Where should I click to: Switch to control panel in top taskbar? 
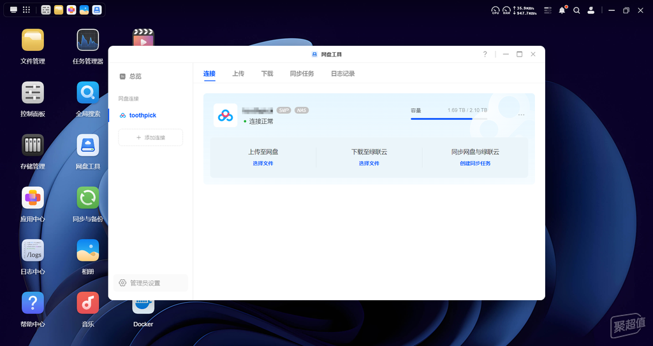click(46, 10)
